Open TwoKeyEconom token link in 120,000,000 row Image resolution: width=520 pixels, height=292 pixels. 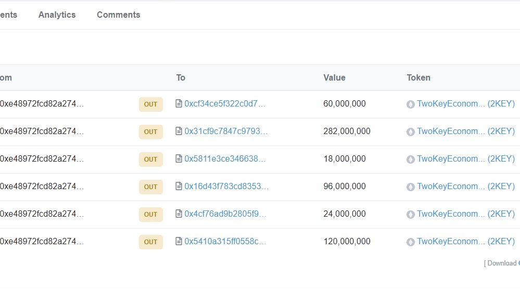pos(466,241)
